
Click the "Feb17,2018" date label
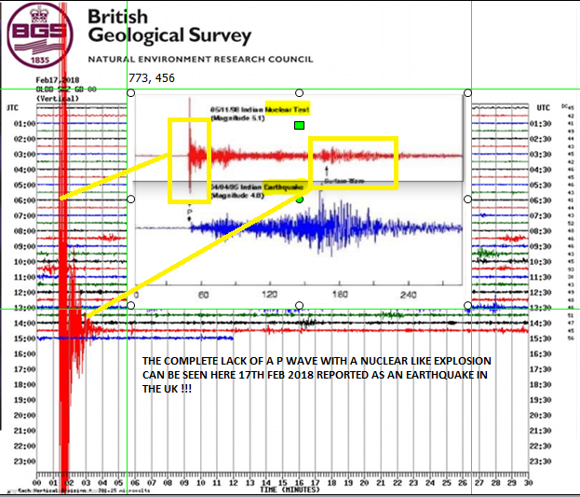click(58, 80)
